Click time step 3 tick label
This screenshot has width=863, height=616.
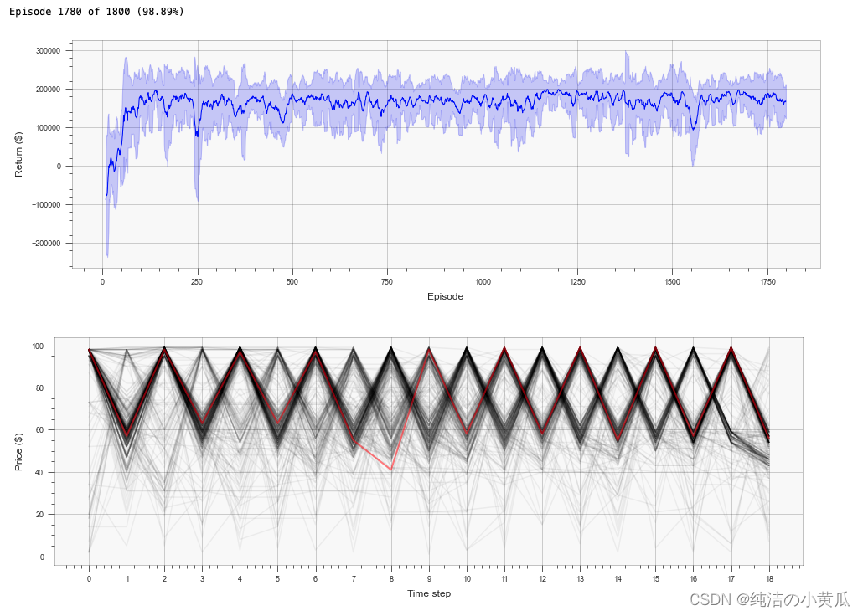pyautogui.click(x=202, y=578)
